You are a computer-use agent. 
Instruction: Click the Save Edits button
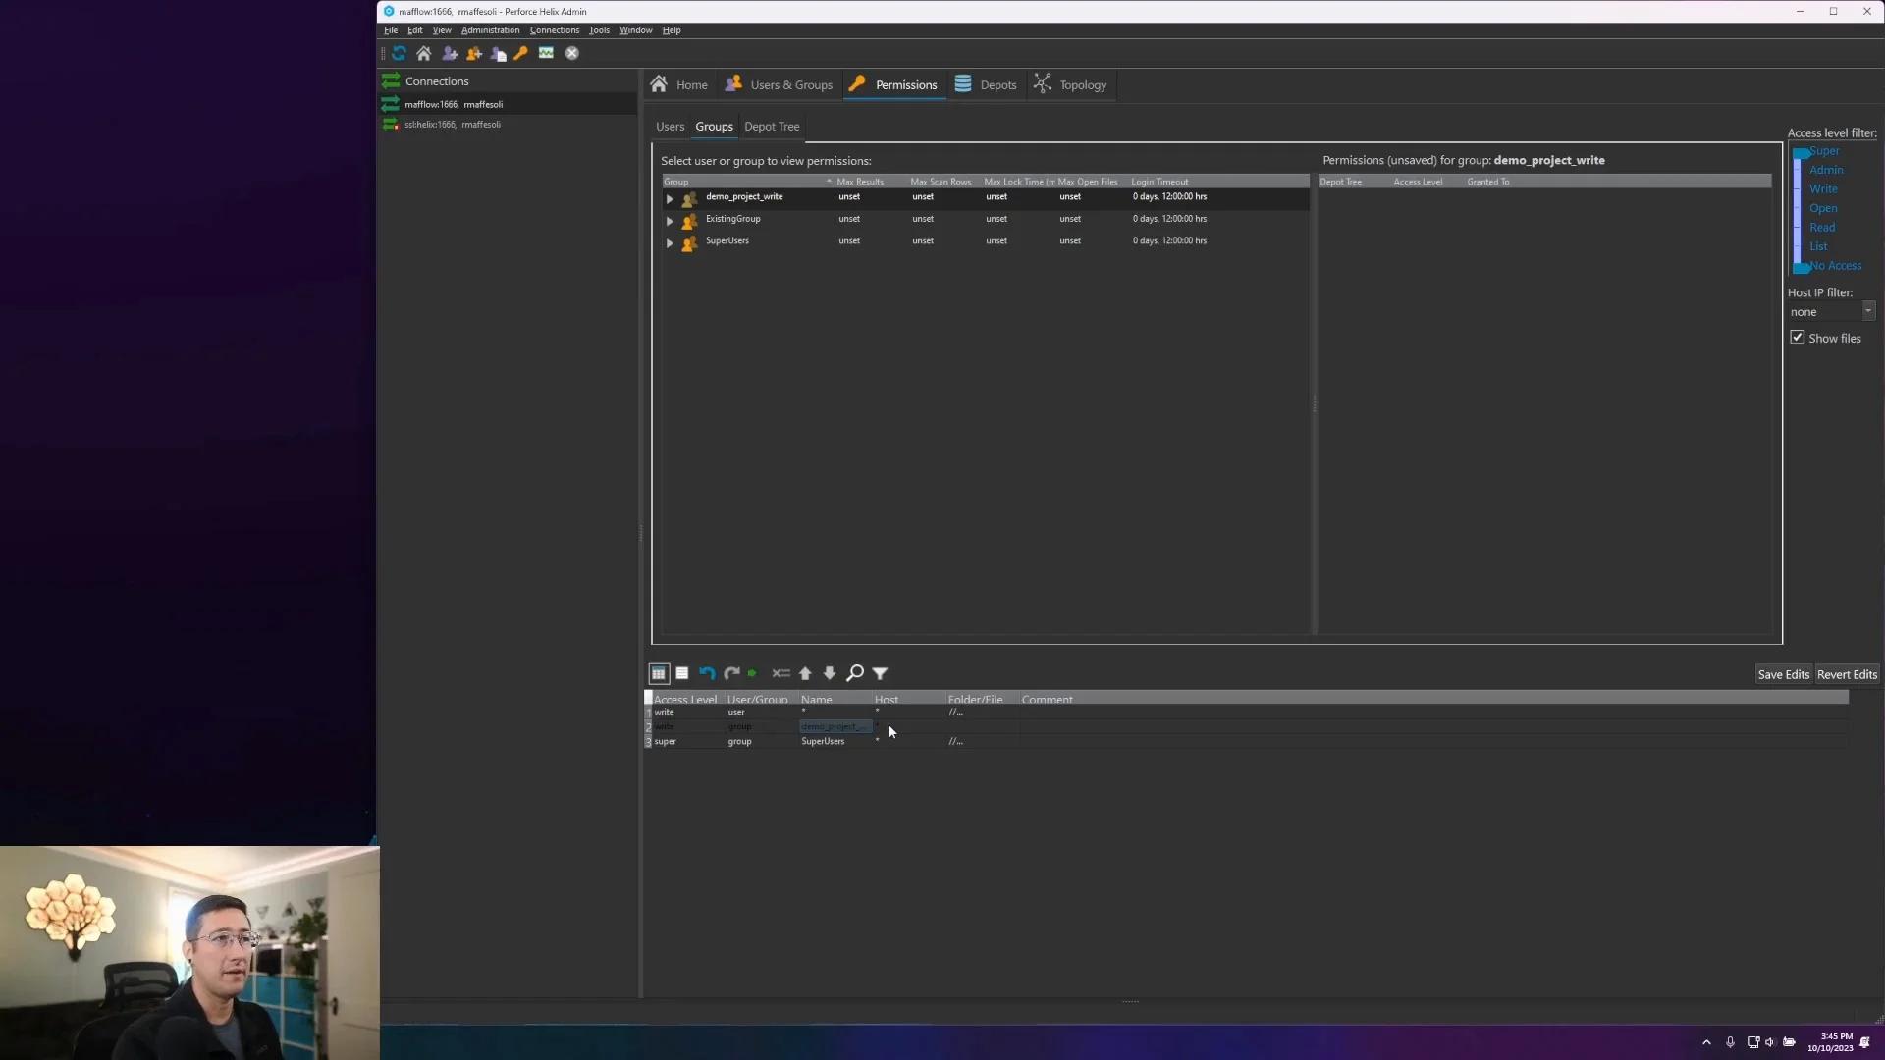[1783, 674]
